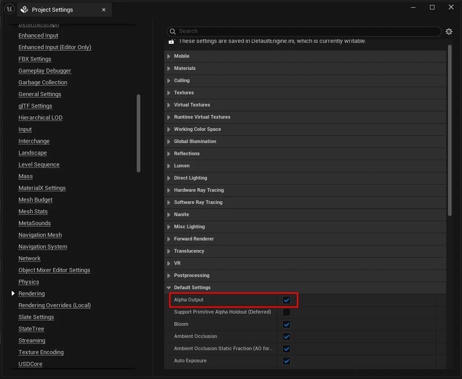The width and height of the screenshot is (462, 379).
Task: Open Navigation System settings
Action: point(43,247)
